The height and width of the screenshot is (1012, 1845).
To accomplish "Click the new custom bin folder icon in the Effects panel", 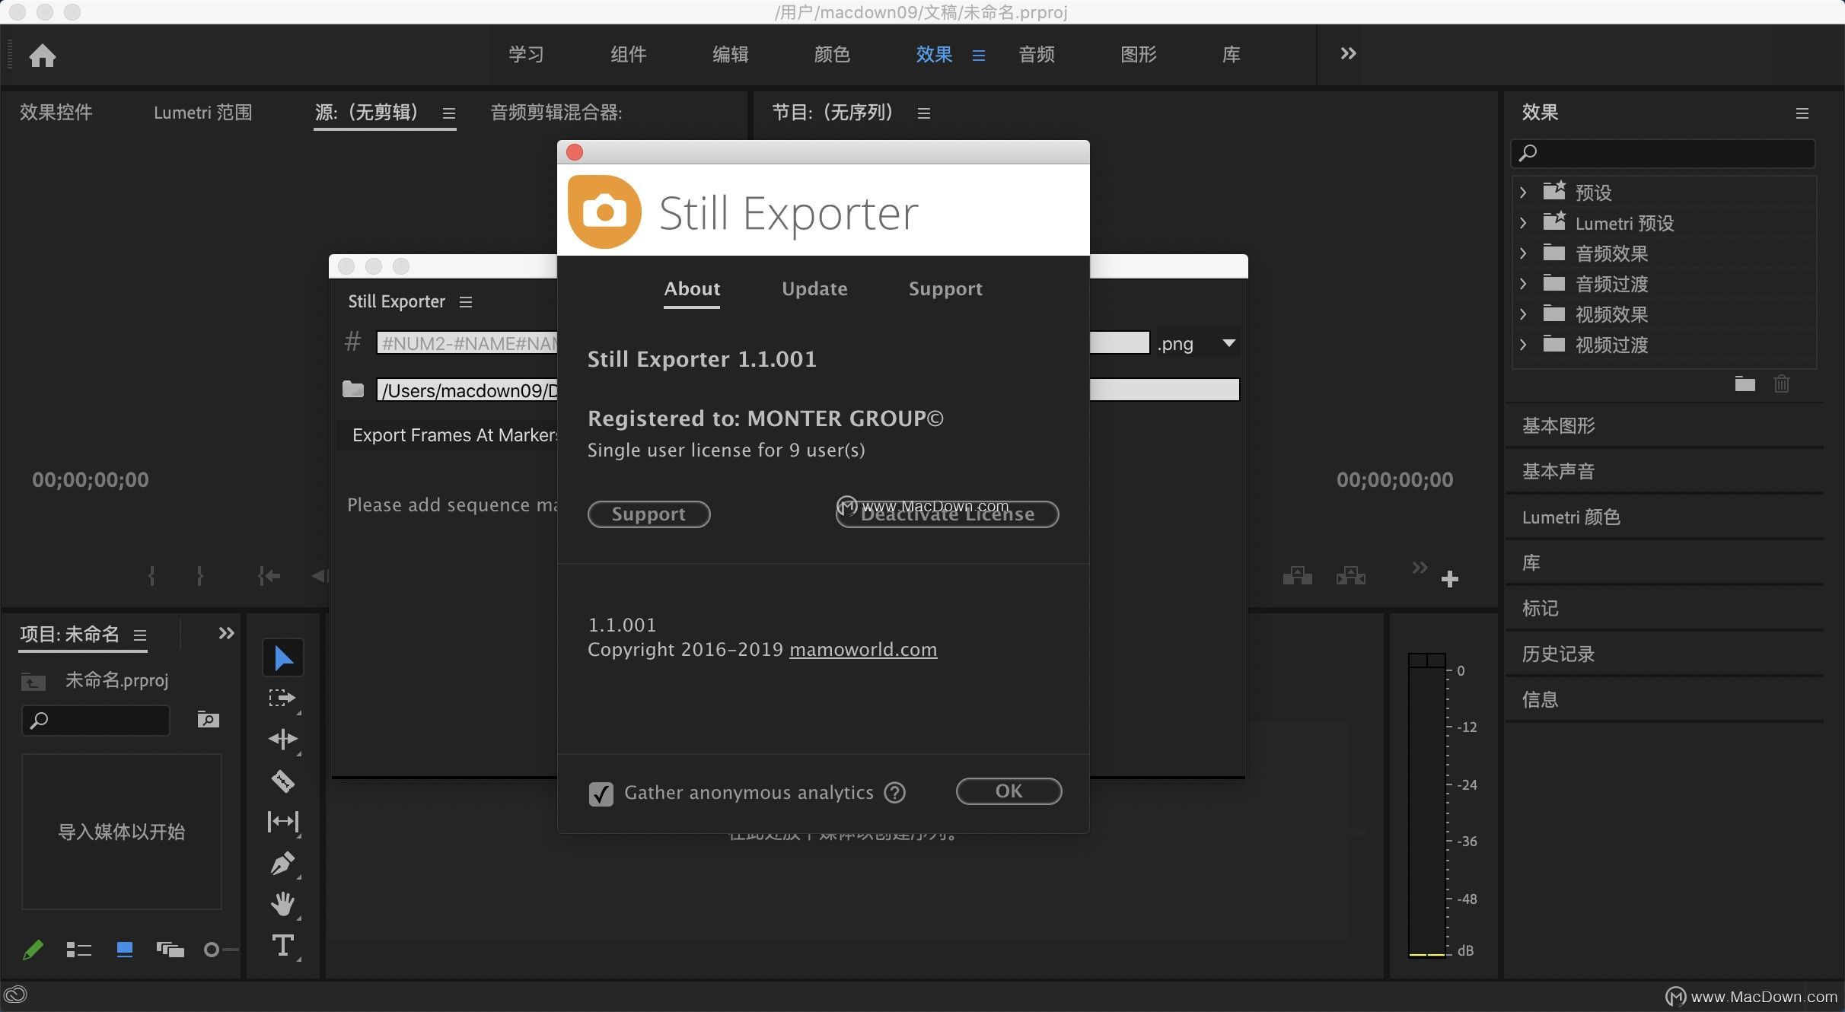I will (x=1745, y=383).
